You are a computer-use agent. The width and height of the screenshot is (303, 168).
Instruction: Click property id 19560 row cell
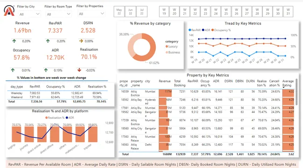tap(124, 128)
